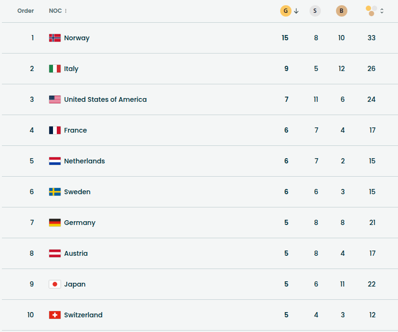Viewport: 398px width, 332px height.
Task: Sort table by bronze medals
Action: [x=342, y=11]
